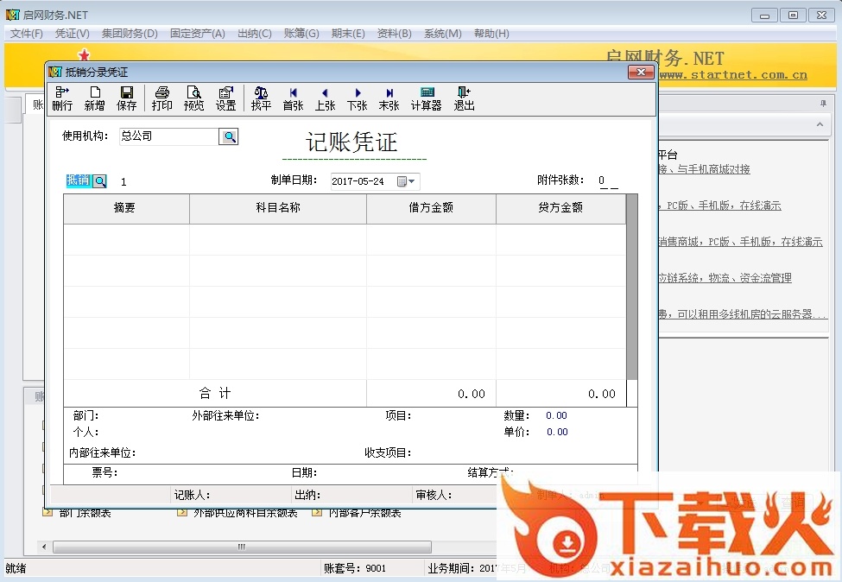Click the 附件张数 input field
This screenshot has height=582, width=842.
click(608, 181)
